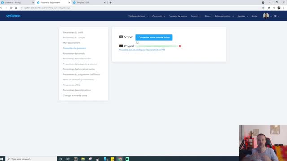The image size is (287, 161).
Task: Expand the Contacts dropdown menu
Action: pyautogui.click(x=158, y=16)
